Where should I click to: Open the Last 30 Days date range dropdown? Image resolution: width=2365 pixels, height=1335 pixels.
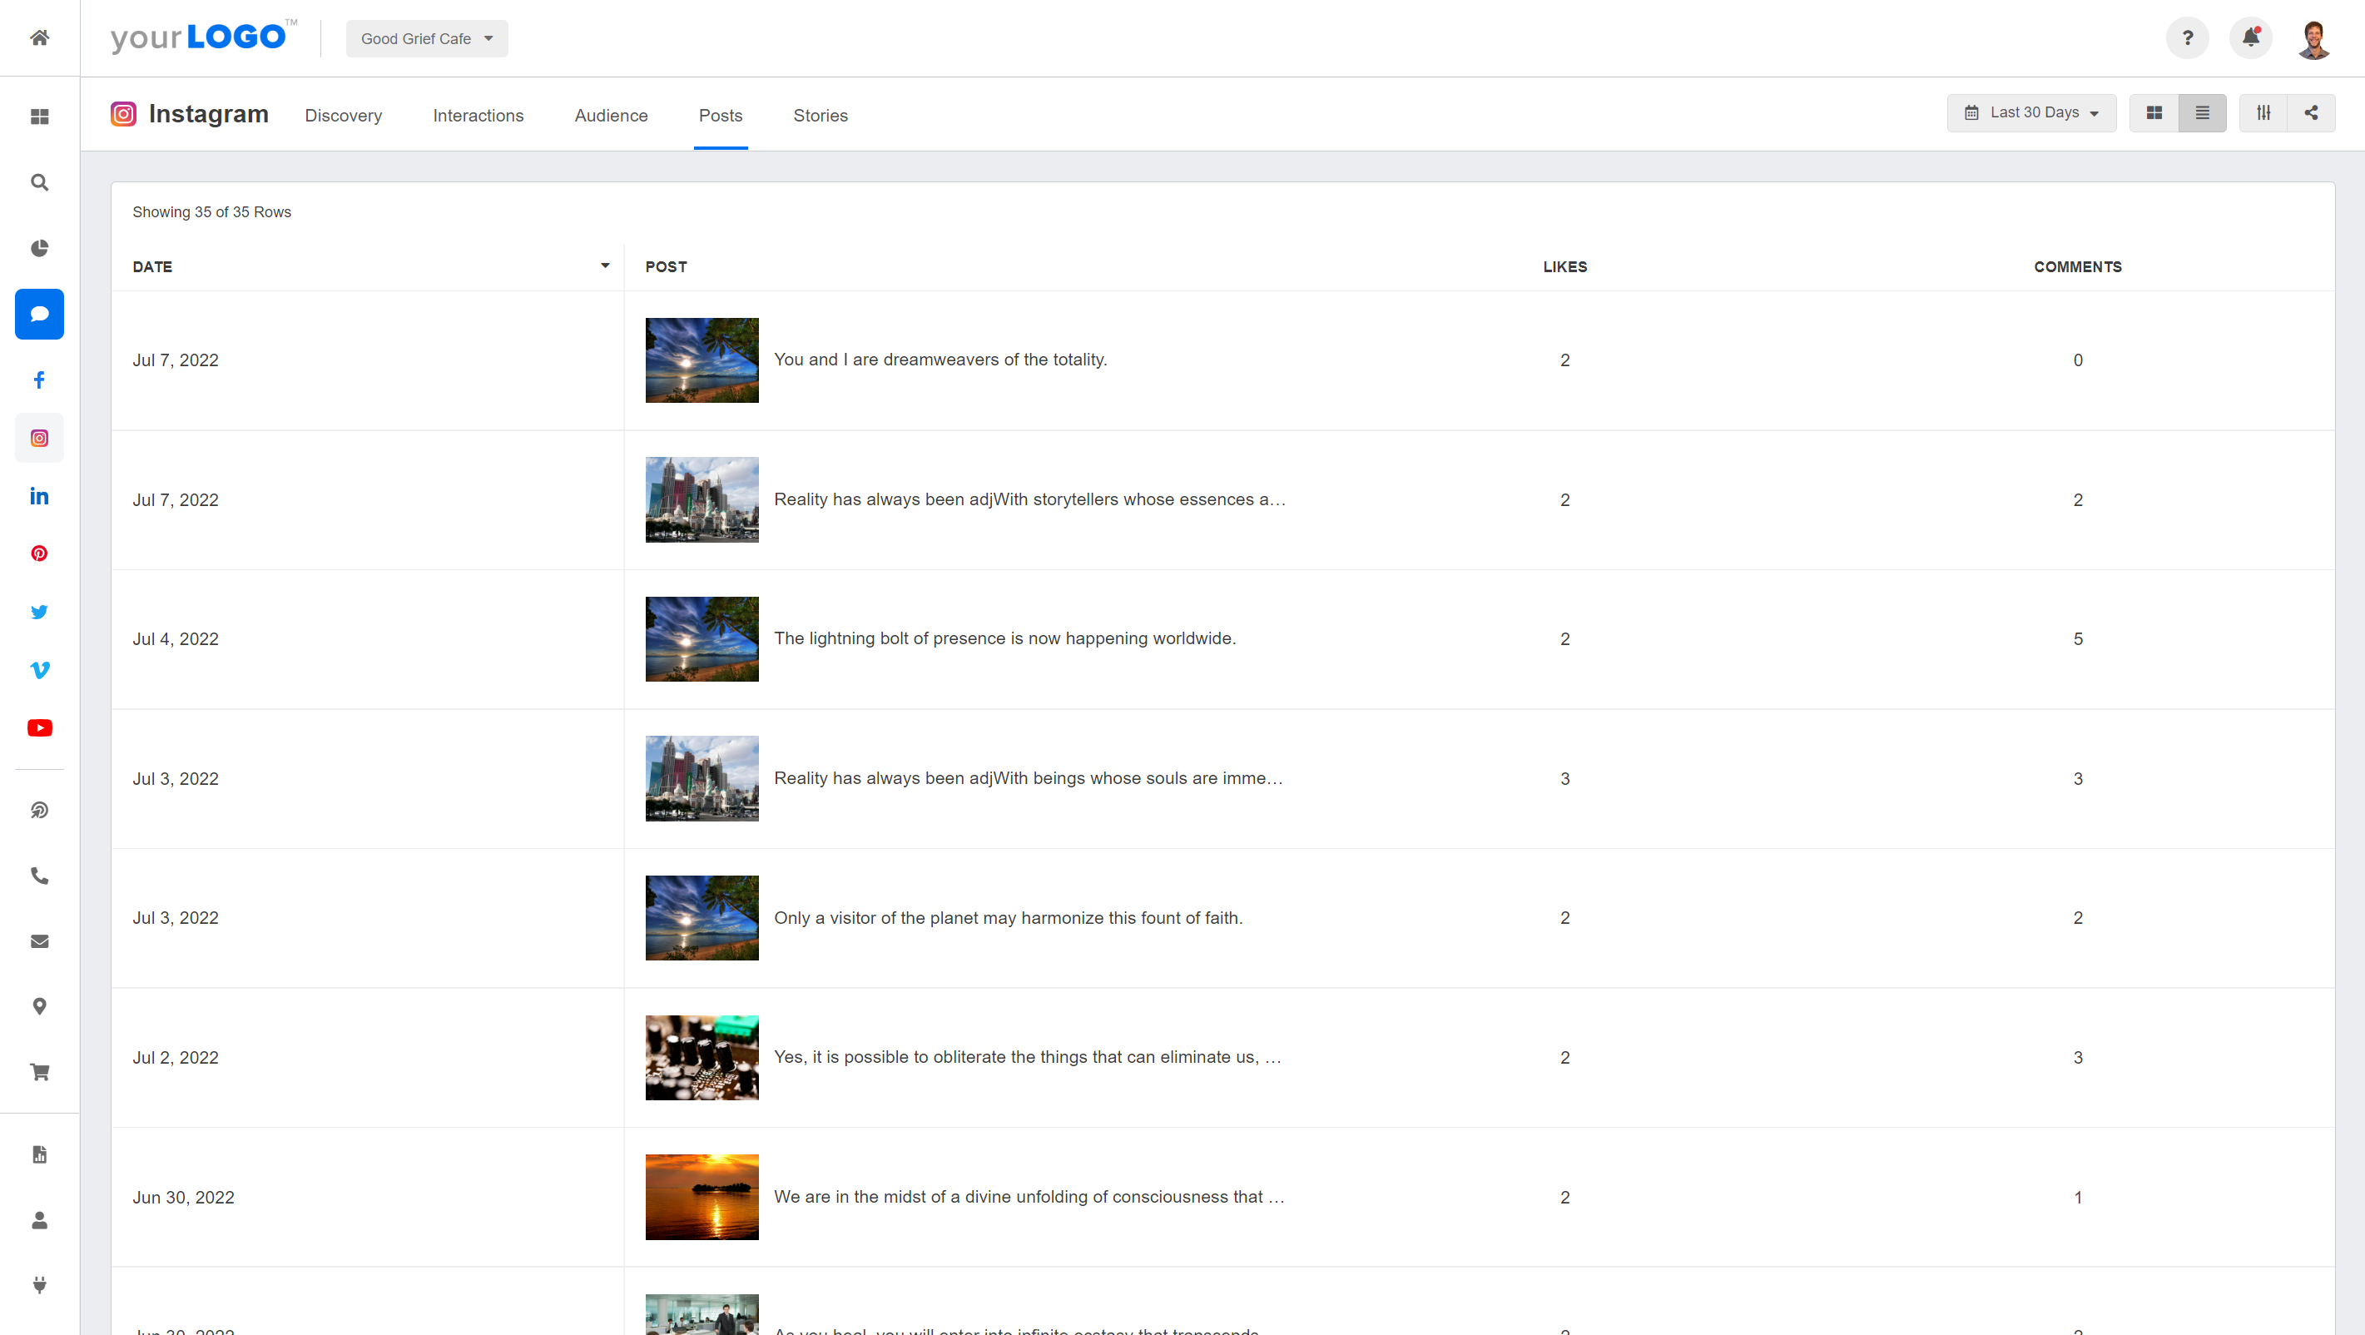coord(2032,113)
